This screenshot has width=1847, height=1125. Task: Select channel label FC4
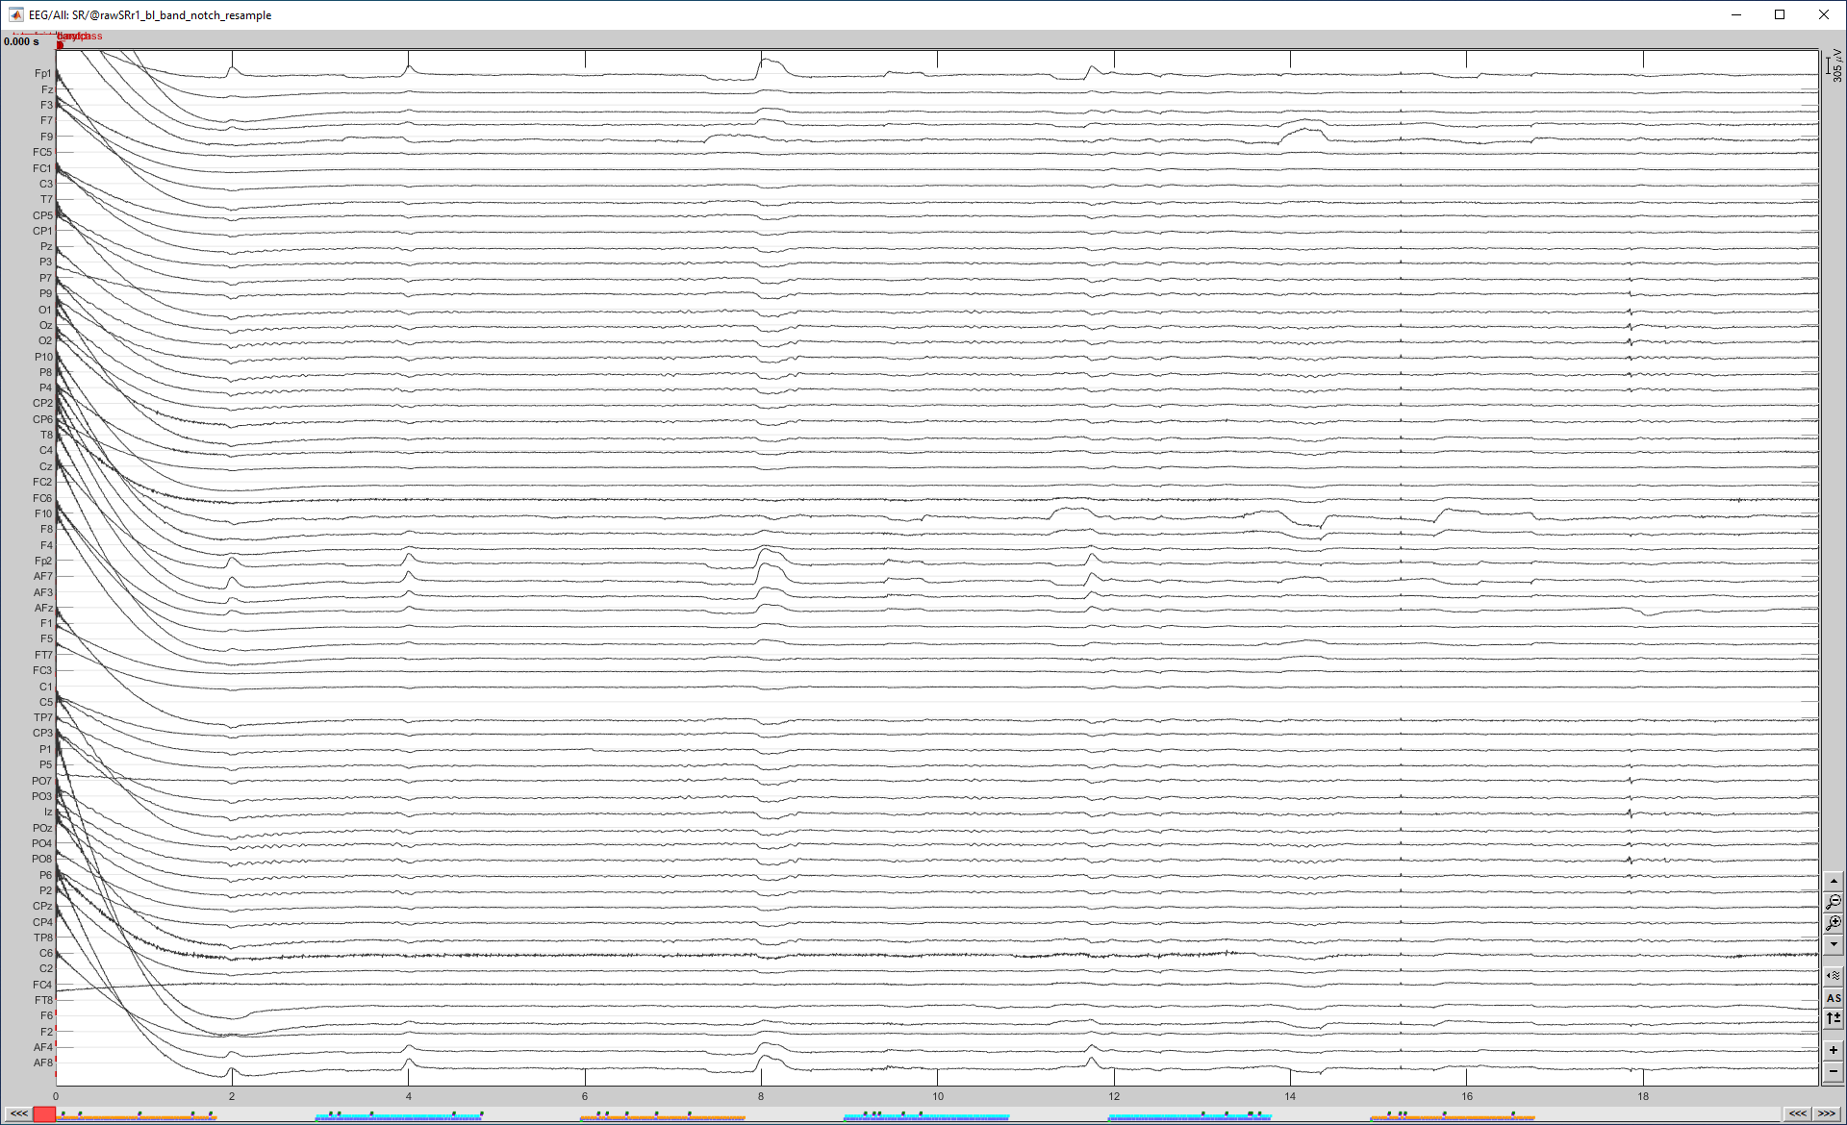(x=42, y=985)
